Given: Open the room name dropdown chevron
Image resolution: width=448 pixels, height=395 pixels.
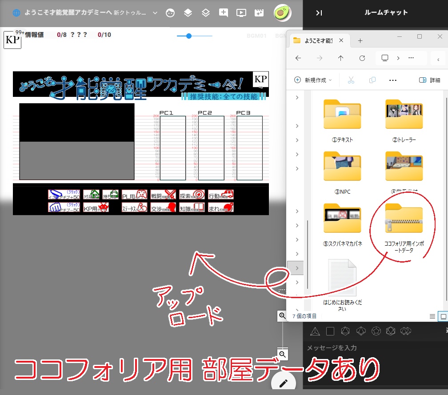Looking at the screenshot, I should pyautogui.click(x=155, y=13).
